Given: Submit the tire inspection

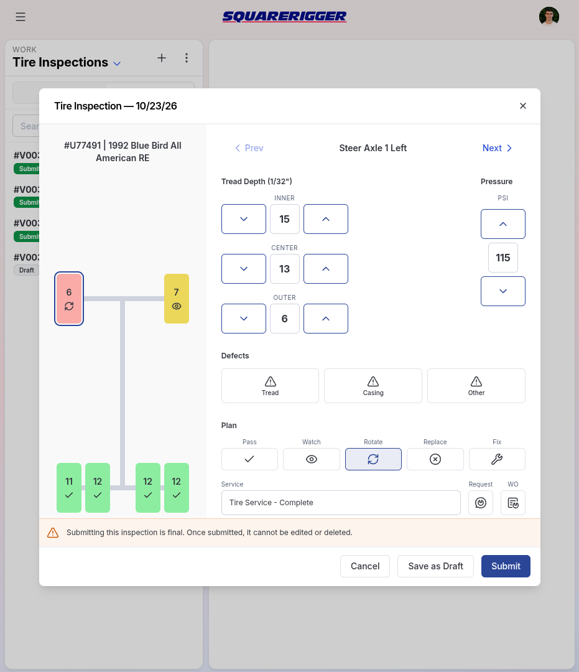Looking at the screenshot, I should [x=506, y=566].
